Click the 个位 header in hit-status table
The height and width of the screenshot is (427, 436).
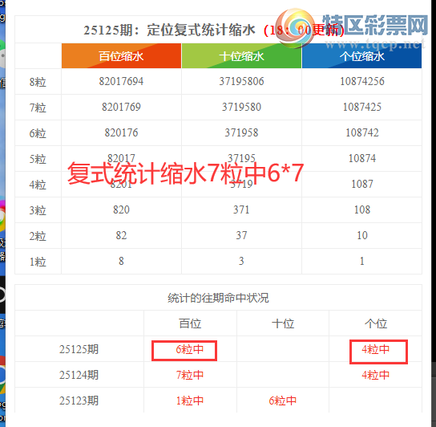pos(376,323)
